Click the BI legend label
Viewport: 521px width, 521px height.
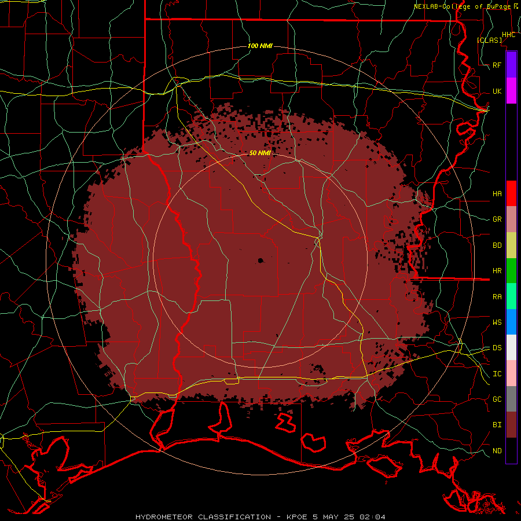(x=497, y=425)
